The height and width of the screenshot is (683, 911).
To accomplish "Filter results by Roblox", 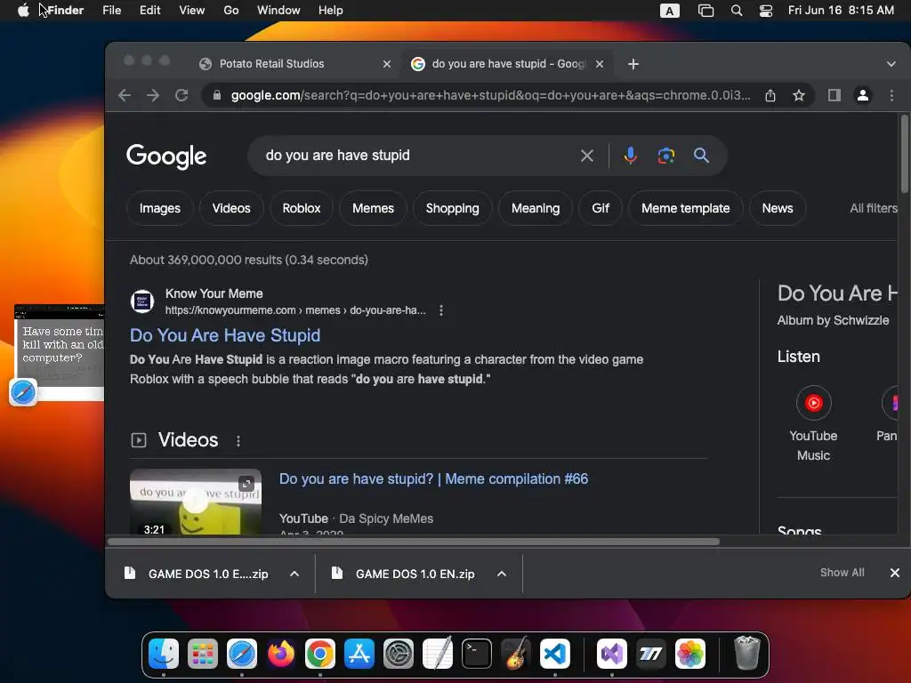I will point(301,208).
